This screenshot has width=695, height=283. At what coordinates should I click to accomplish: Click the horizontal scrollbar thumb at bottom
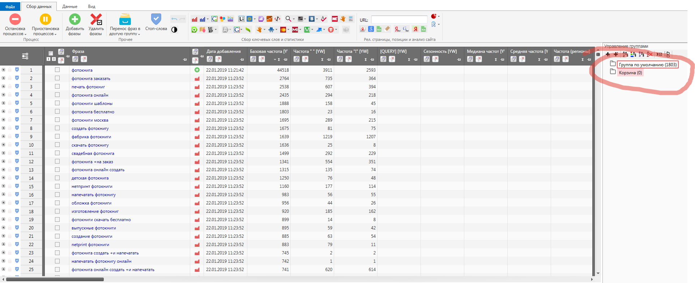tap(55, 279)
